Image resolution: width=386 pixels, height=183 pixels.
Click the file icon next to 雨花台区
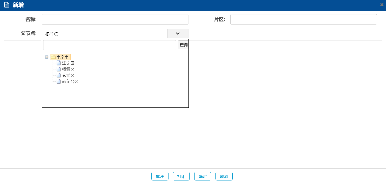pyautogui.click(x=59, y=81)
